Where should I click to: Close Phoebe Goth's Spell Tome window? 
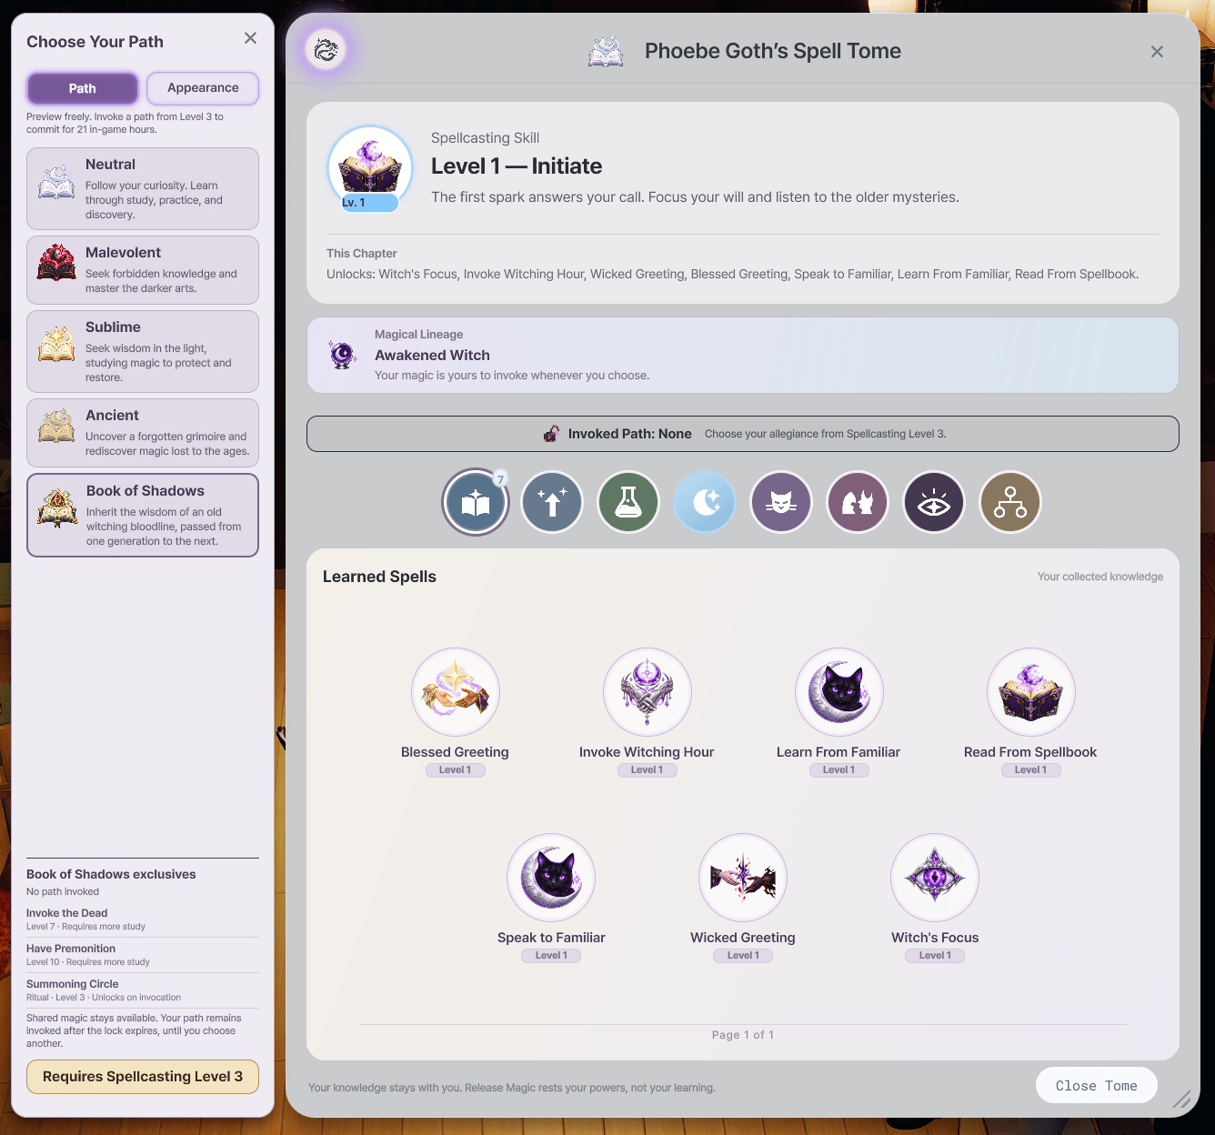(x=1157, y=52)
